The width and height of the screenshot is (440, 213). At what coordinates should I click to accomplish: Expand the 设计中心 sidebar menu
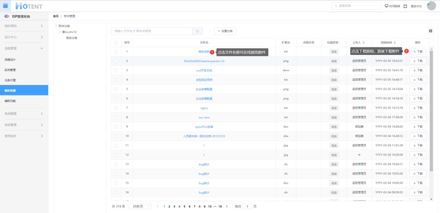(x=24, y=37)
